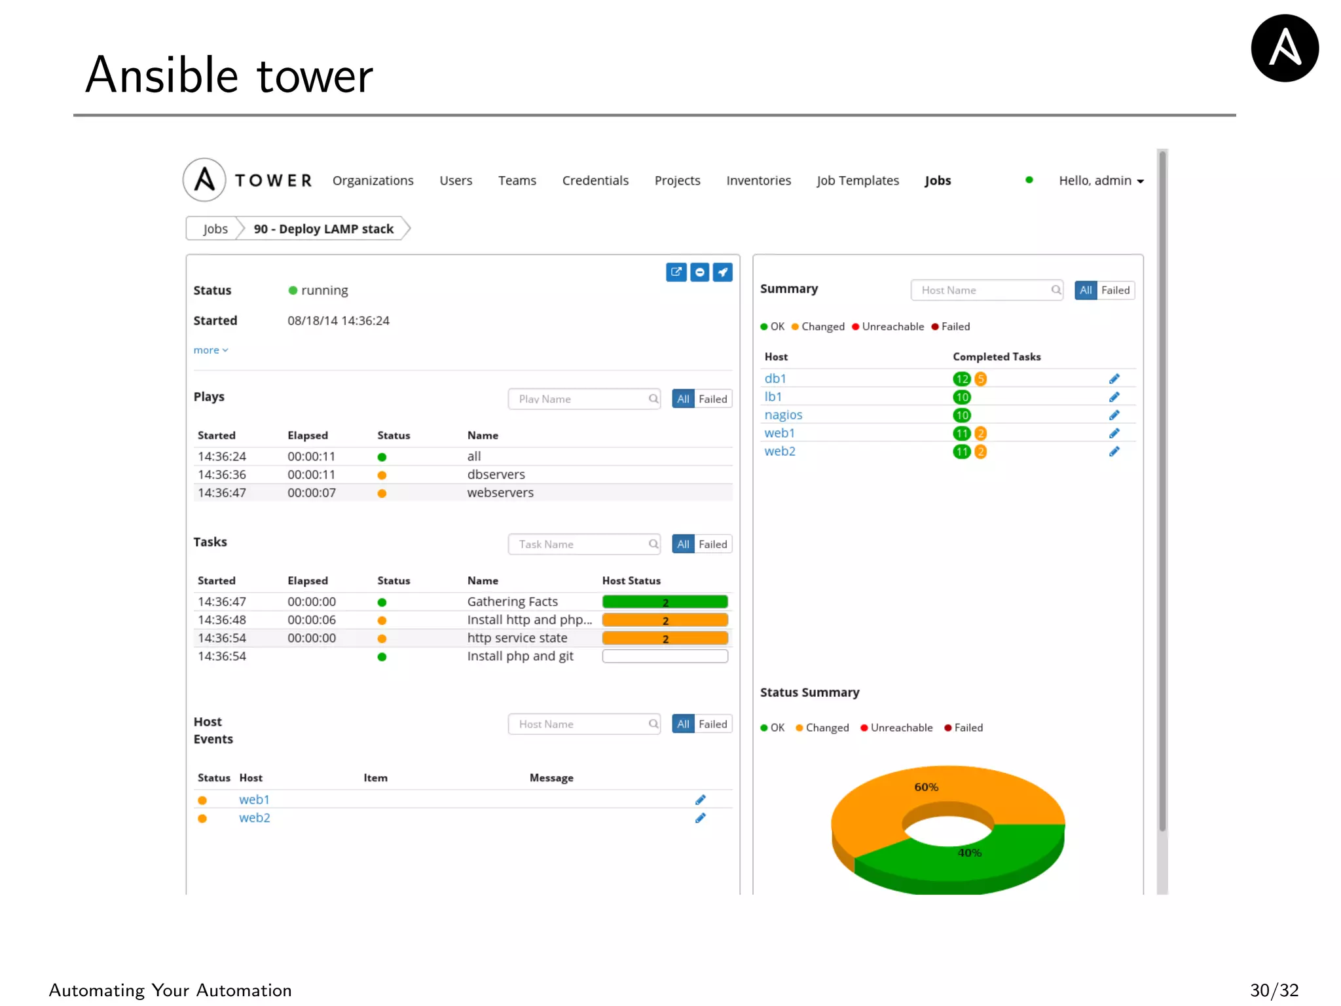Click the cancel job minus-circle icon
This screenshot has width=1341, height=1006.
point(699,272)
